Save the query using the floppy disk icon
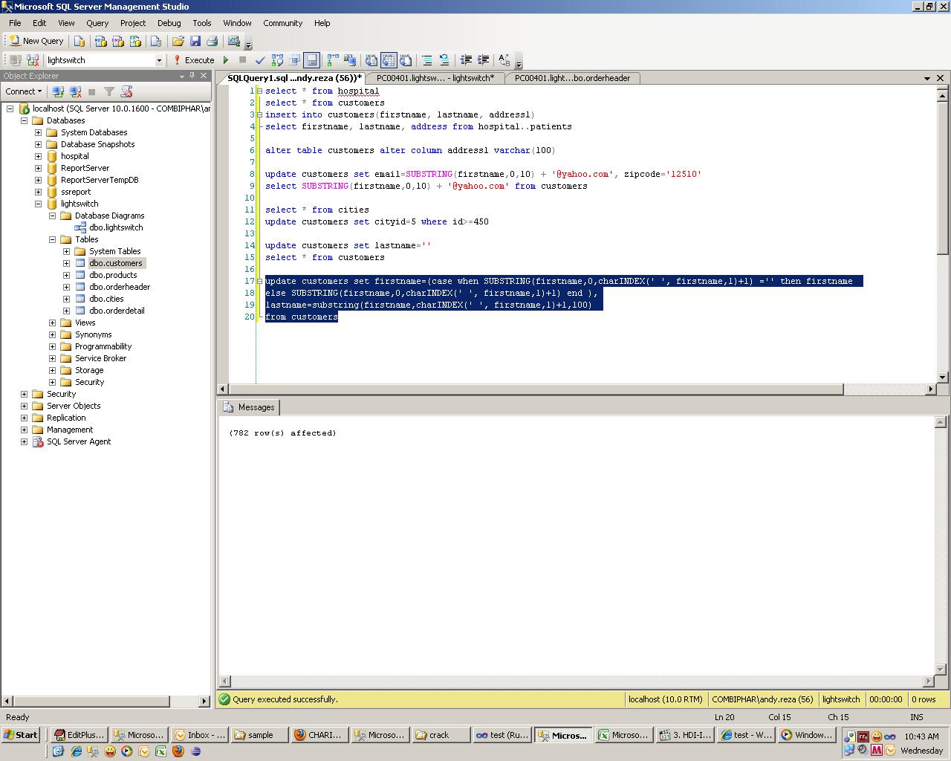The height and width of the screenshot is (761, 951). [195, 41]
